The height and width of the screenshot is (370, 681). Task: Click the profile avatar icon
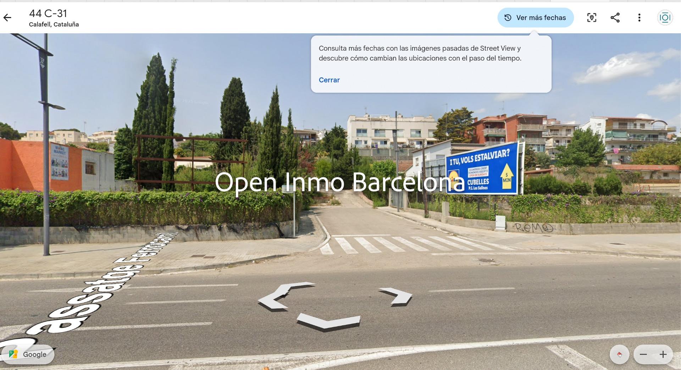coord(665,18)
